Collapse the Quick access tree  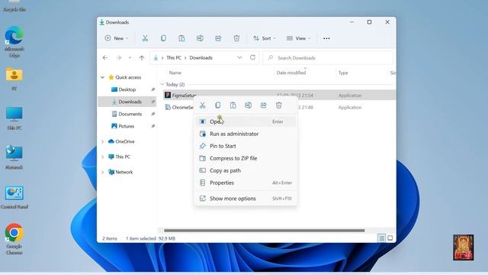point(102,77)
